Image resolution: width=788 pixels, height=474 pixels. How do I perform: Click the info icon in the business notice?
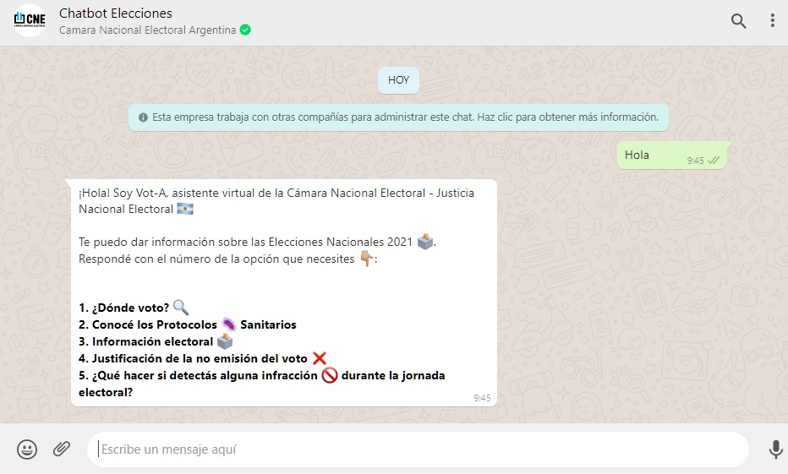[143, 117]
